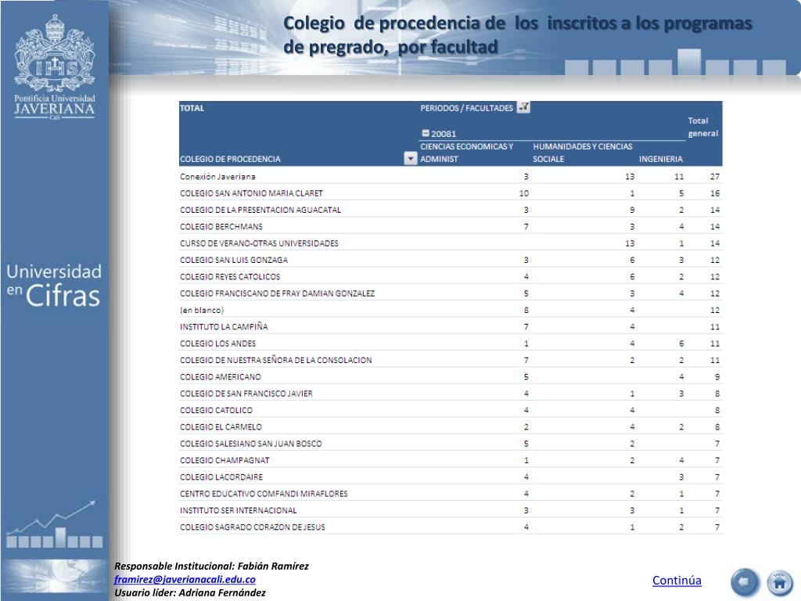Open the Colegio de Procedencia dropdown arrow
Screen dimensions: 801x601
(411, 158)
